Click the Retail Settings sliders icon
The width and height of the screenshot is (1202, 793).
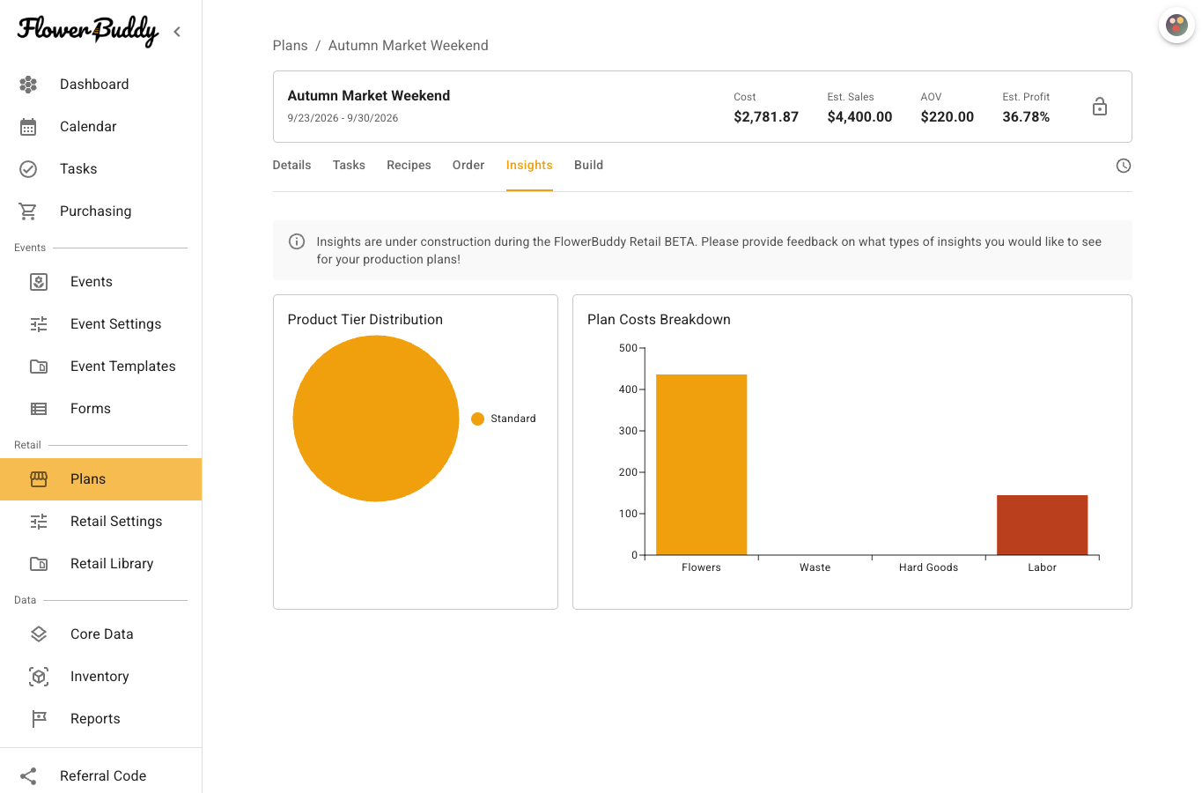point(39,522)
